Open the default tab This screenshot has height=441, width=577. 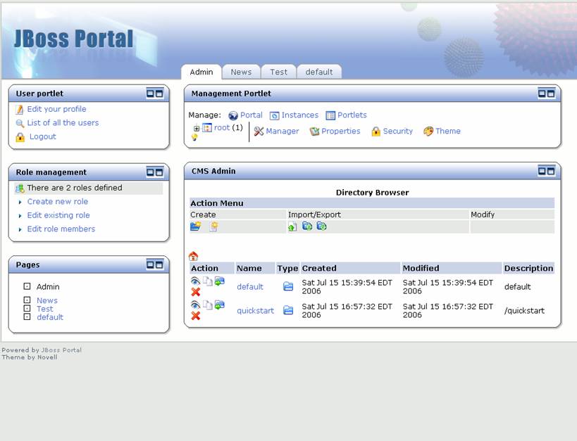pos(319,72)
